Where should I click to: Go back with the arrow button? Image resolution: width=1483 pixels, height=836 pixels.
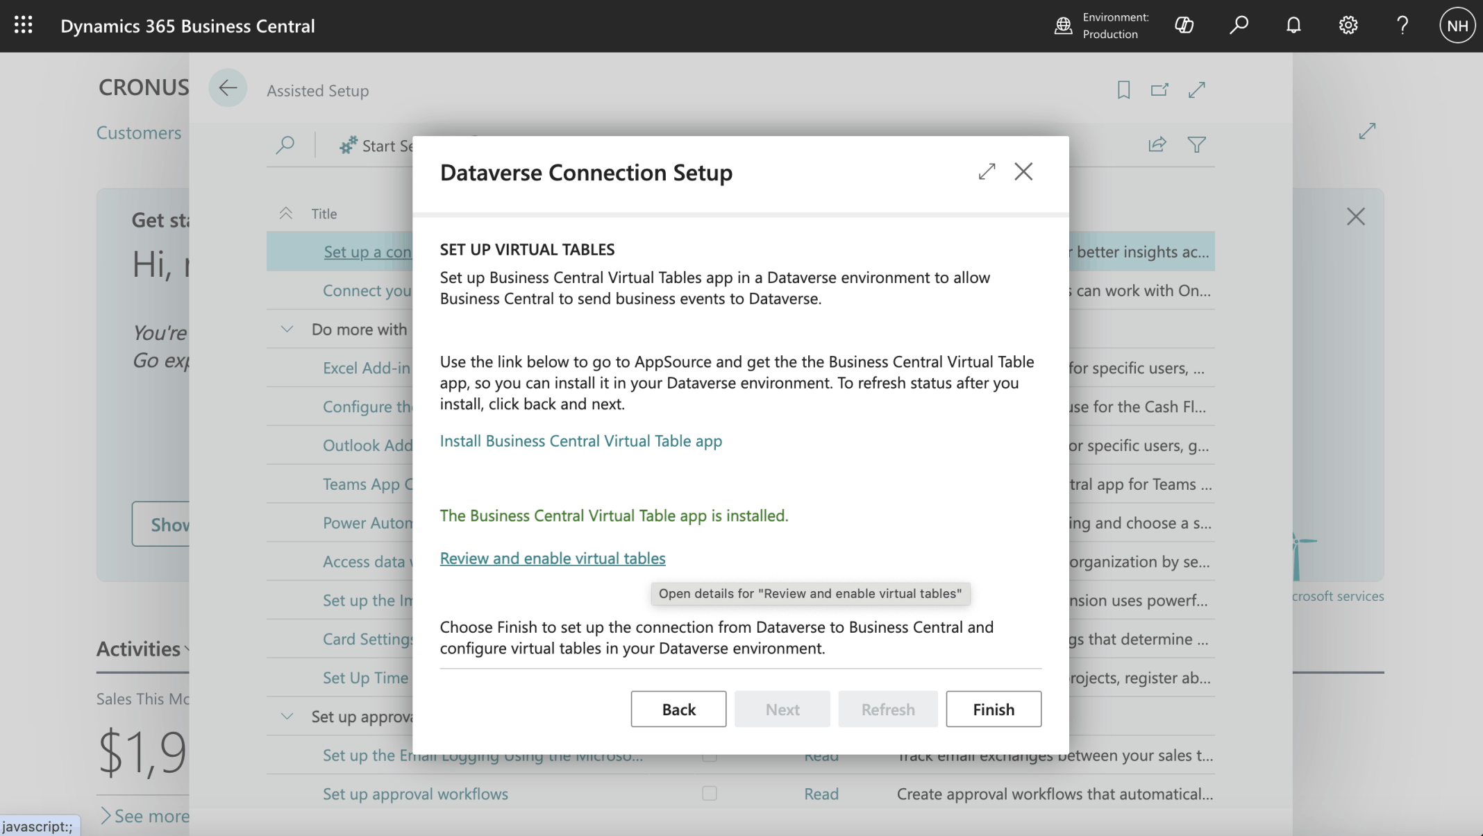pyautogui.click(x=228, y=88)
